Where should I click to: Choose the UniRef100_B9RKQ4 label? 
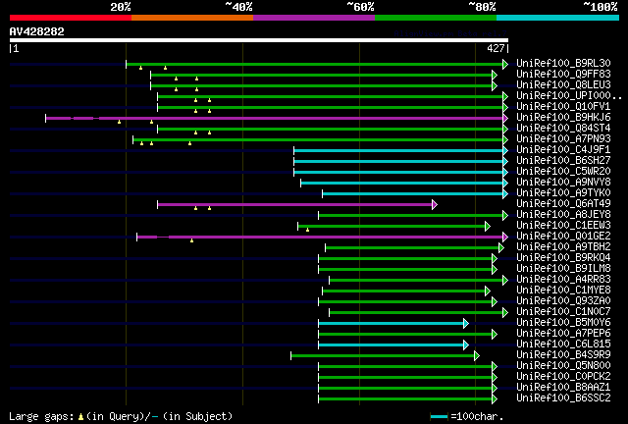tap(563, 258)
